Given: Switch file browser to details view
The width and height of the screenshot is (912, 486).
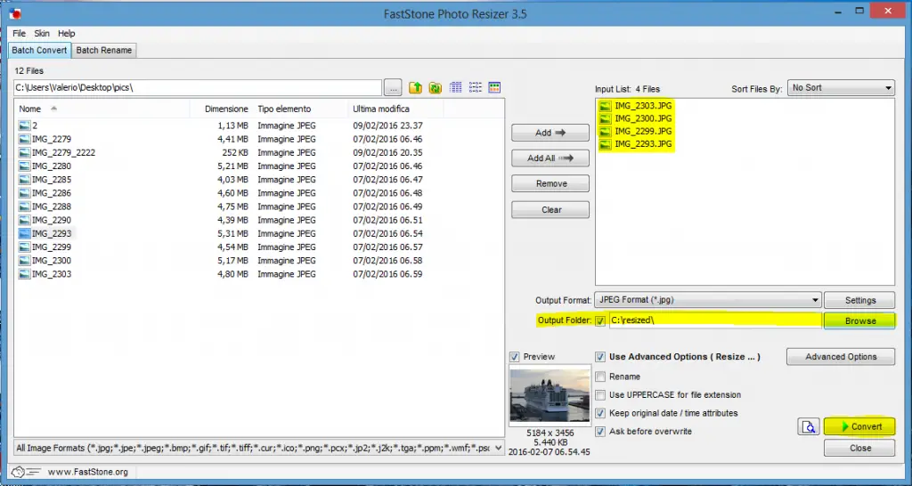Looking at the screenshot, I should tap(456, 88).
